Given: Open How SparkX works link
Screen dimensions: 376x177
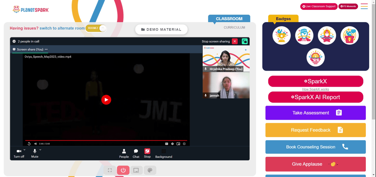Looking at the screenshot, I should point(315,89).
